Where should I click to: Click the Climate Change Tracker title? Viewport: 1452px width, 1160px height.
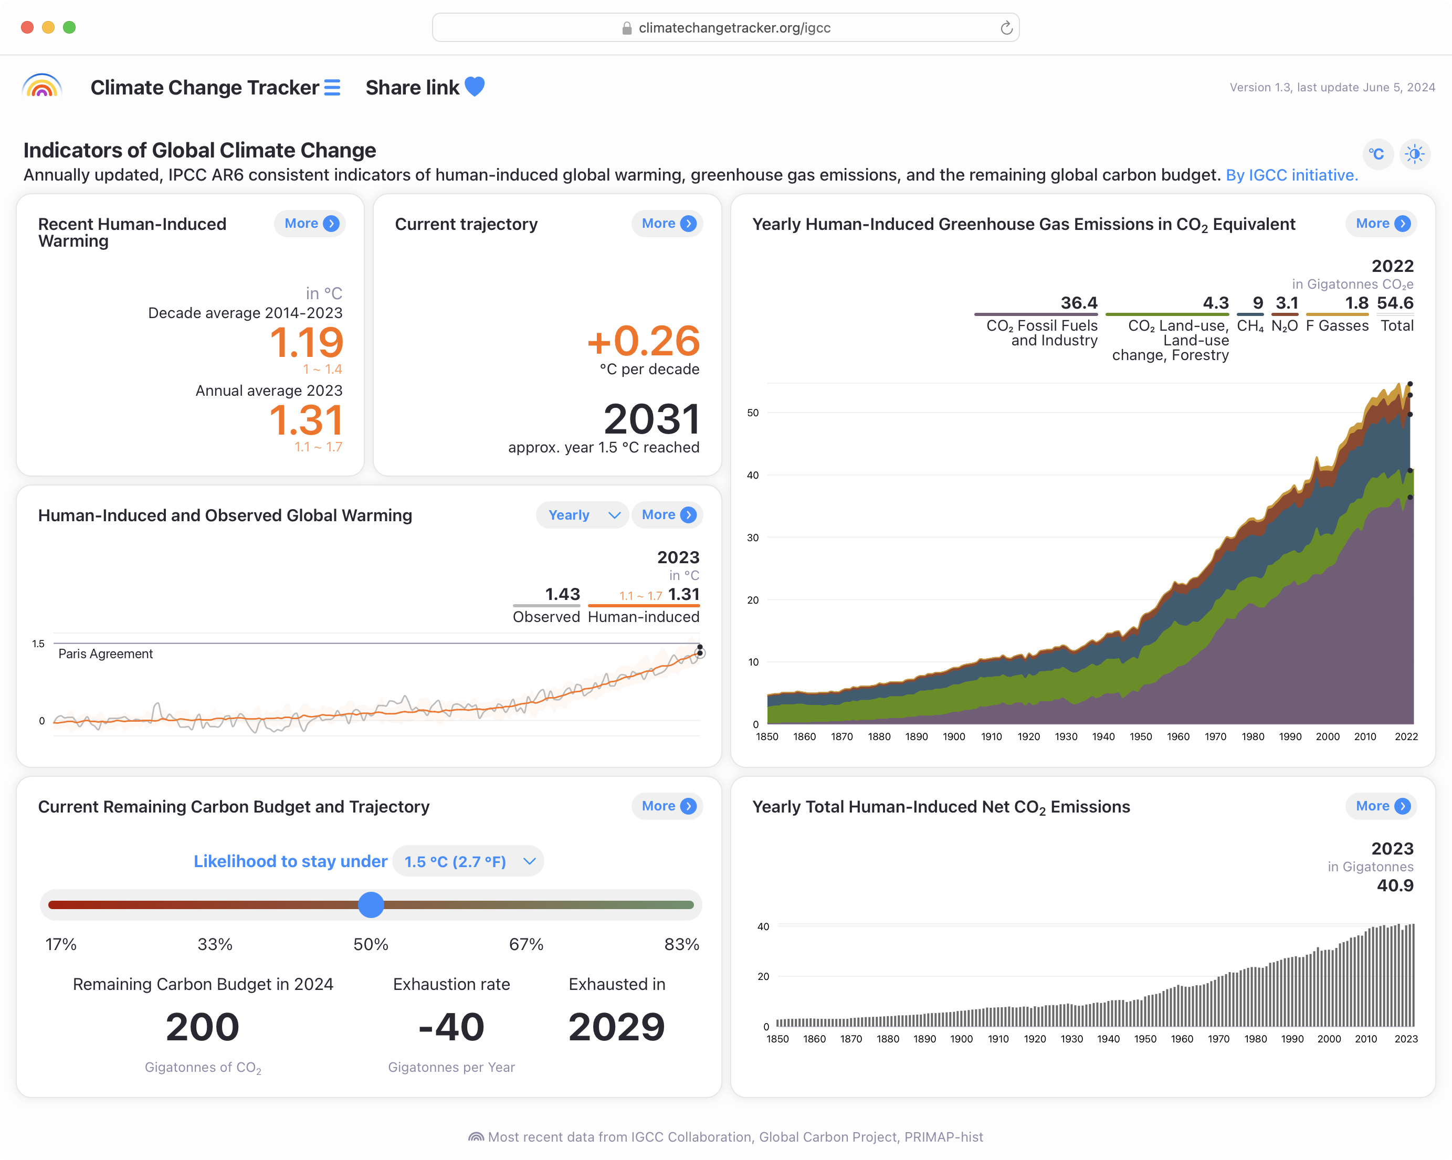click(205, 88)
